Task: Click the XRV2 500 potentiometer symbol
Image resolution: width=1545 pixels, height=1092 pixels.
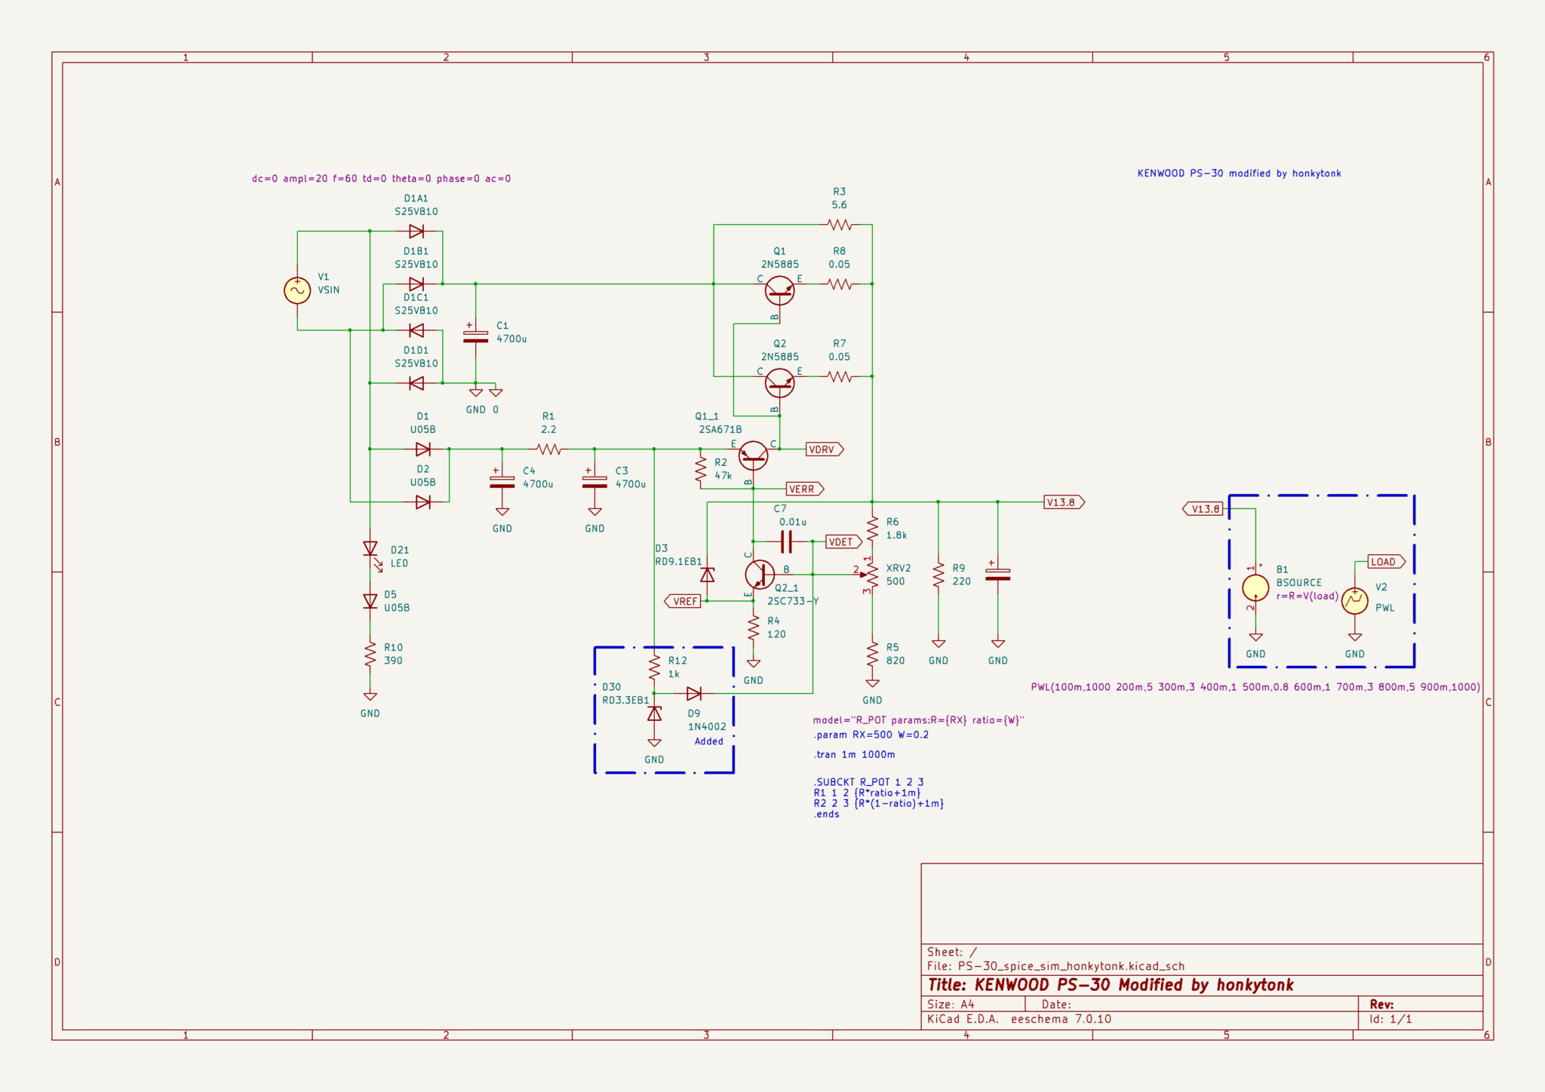Action: point(871,575)
